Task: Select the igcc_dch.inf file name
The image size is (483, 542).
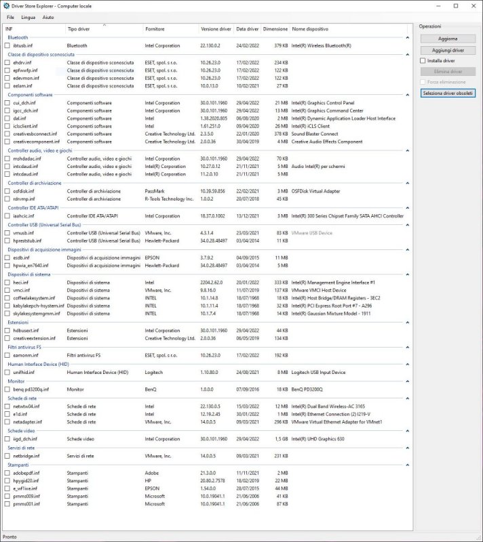Action: tap(26, 111)
